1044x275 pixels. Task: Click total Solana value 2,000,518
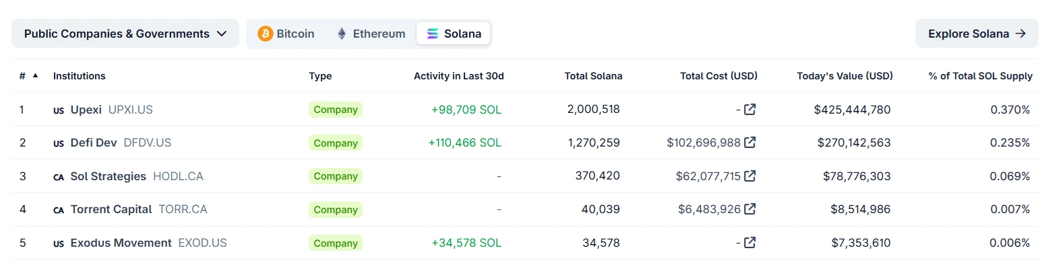click(594, 109)
